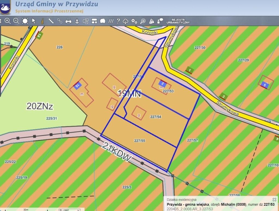Choose the ruler measure tool
The height and width of the screenshot is (211, 279).
(x=51, y=21)
